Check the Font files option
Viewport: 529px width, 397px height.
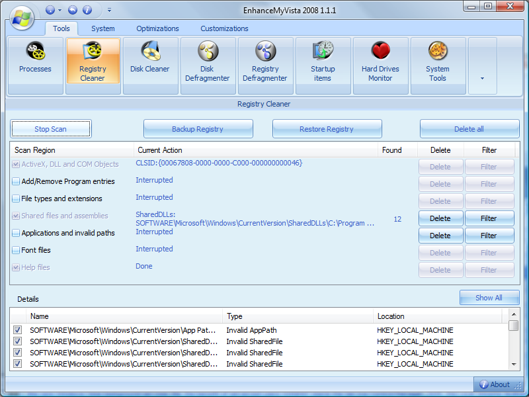coord(16,251)
